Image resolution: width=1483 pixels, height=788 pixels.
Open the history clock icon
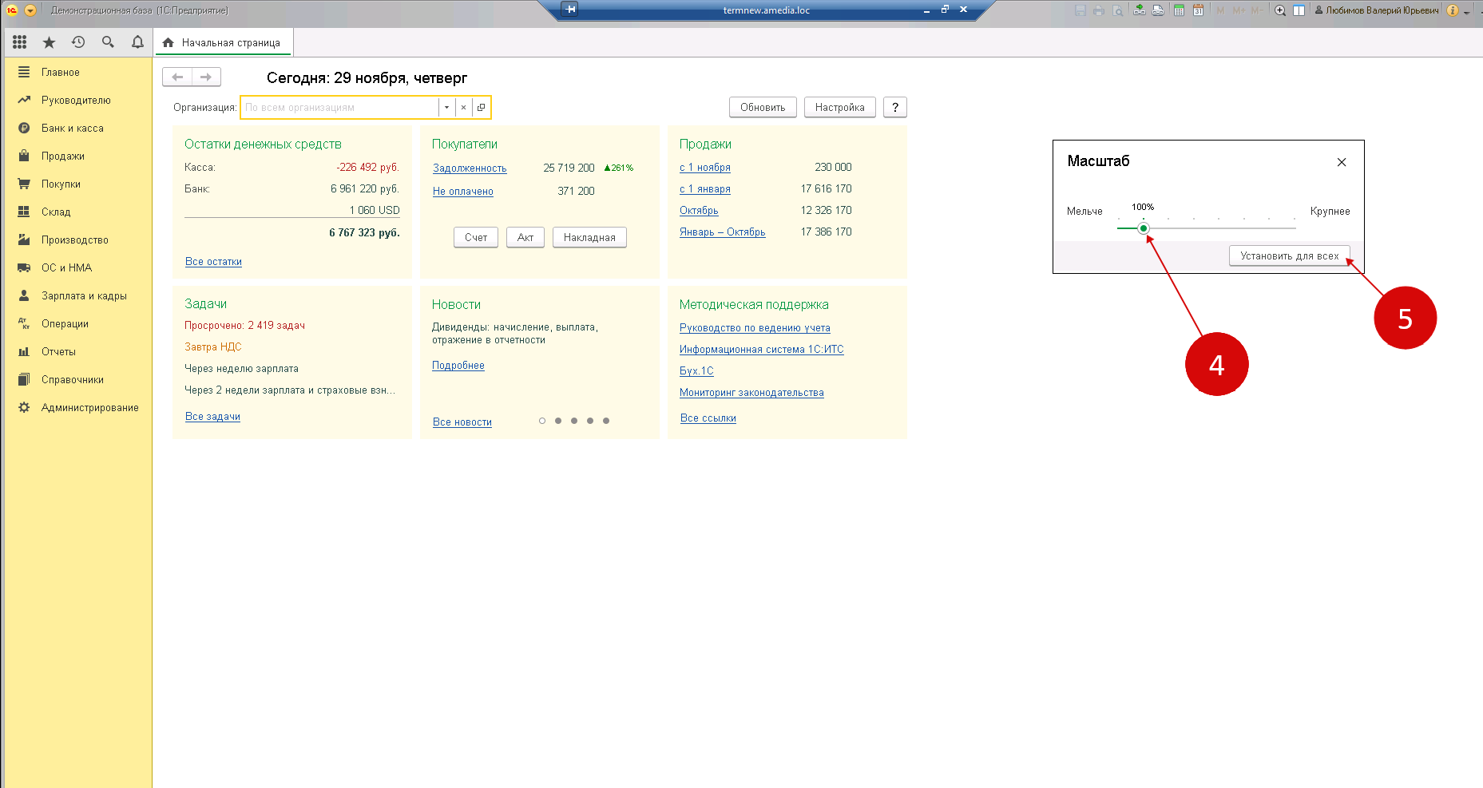(78, 42)
